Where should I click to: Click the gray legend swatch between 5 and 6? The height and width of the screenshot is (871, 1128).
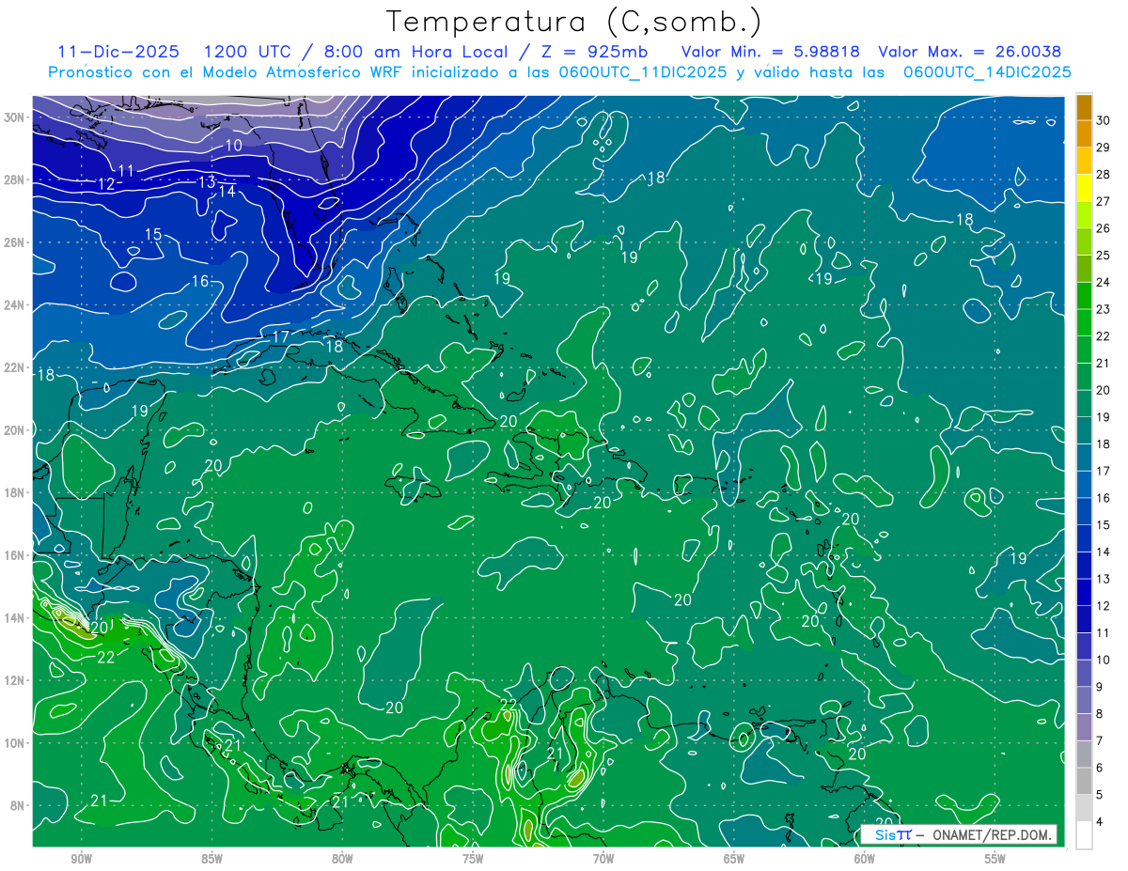click(1084, 782)
